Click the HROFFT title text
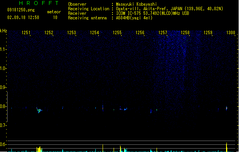 click(39, 3)
